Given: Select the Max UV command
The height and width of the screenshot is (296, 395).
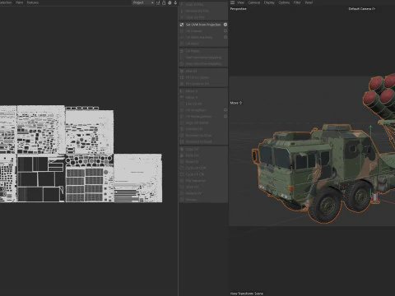Looking at the screenshot, I should tap(203, 71).
